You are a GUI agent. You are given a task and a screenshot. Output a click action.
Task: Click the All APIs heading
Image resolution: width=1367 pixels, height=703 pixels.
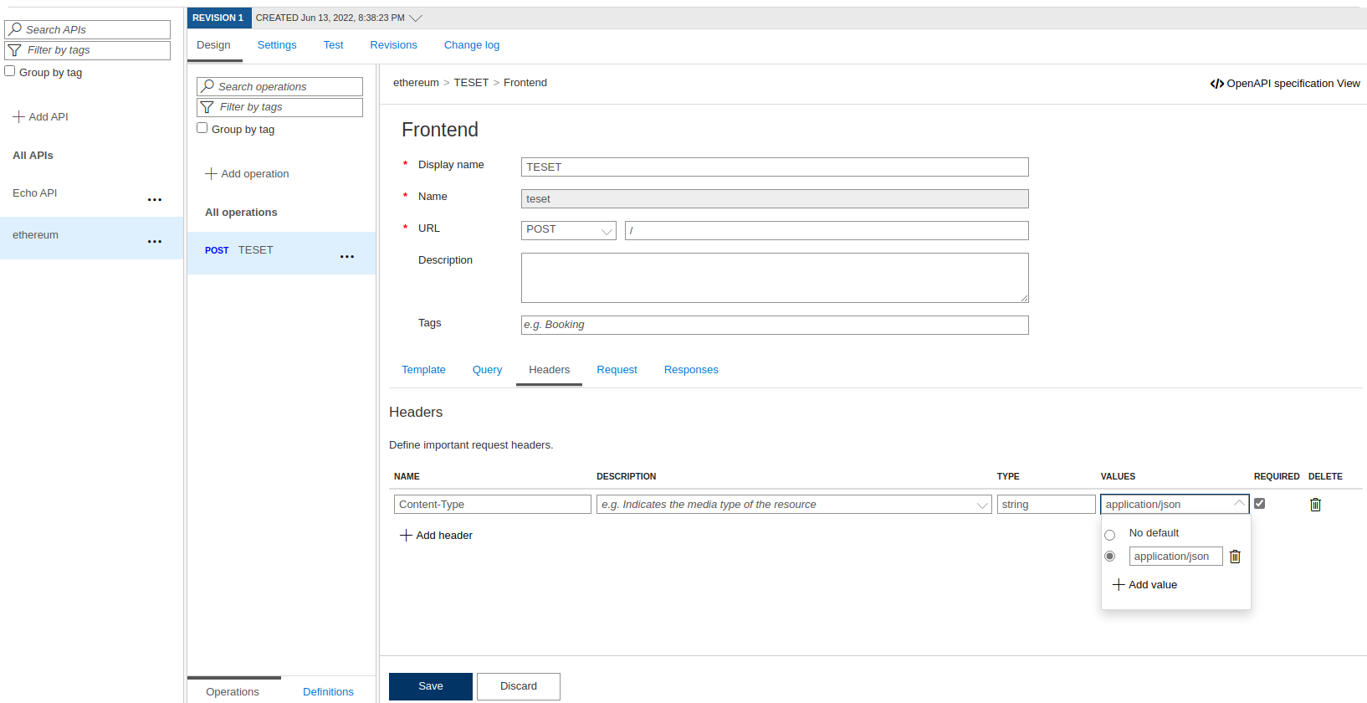point(33,156)
